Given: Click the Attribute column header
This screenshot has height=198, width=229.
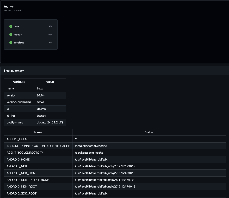Looking at the screenshot, I should click(19, 82).
